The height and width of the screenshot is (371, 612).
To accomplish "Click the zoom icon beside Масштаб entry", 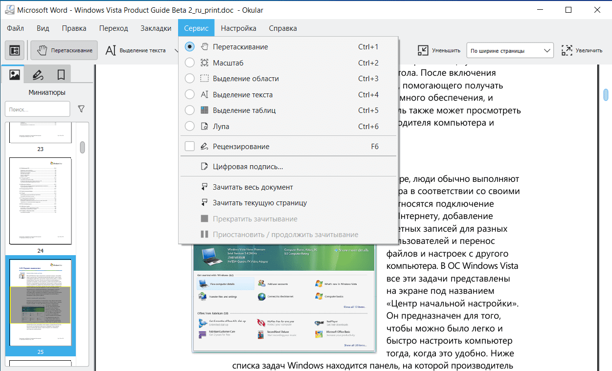I will (204, 63).
